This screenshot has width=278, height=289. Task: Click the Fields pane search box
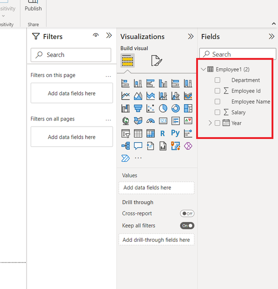pyautogui.click(x=238, y=54)
